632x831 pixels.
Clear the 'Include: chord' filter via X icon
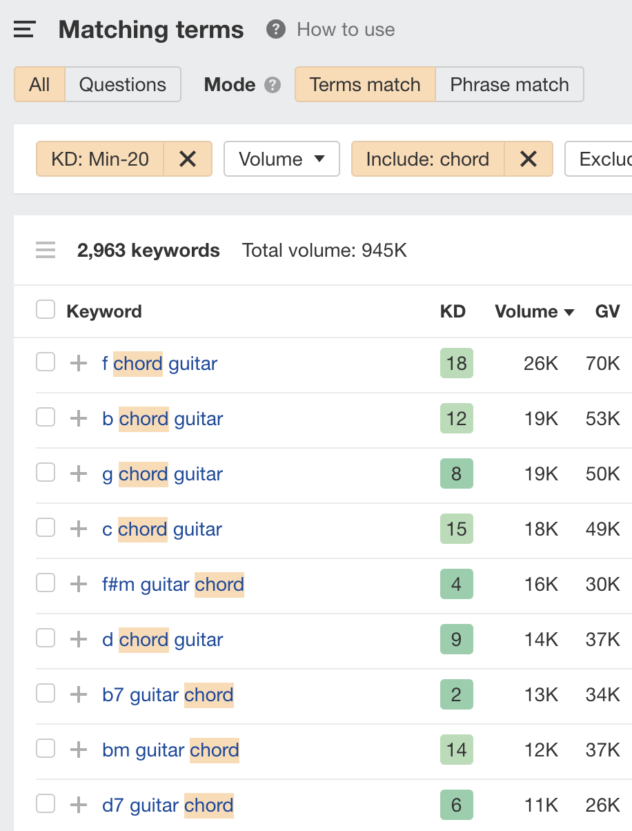(x=529, y=159)
